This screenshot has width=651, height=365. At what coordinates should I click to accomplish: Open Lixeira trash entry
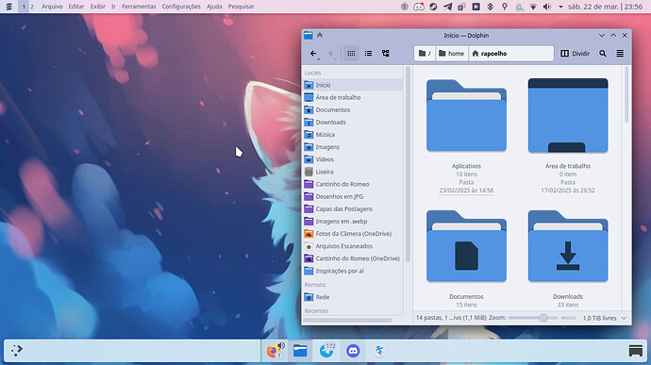[353, 172]
